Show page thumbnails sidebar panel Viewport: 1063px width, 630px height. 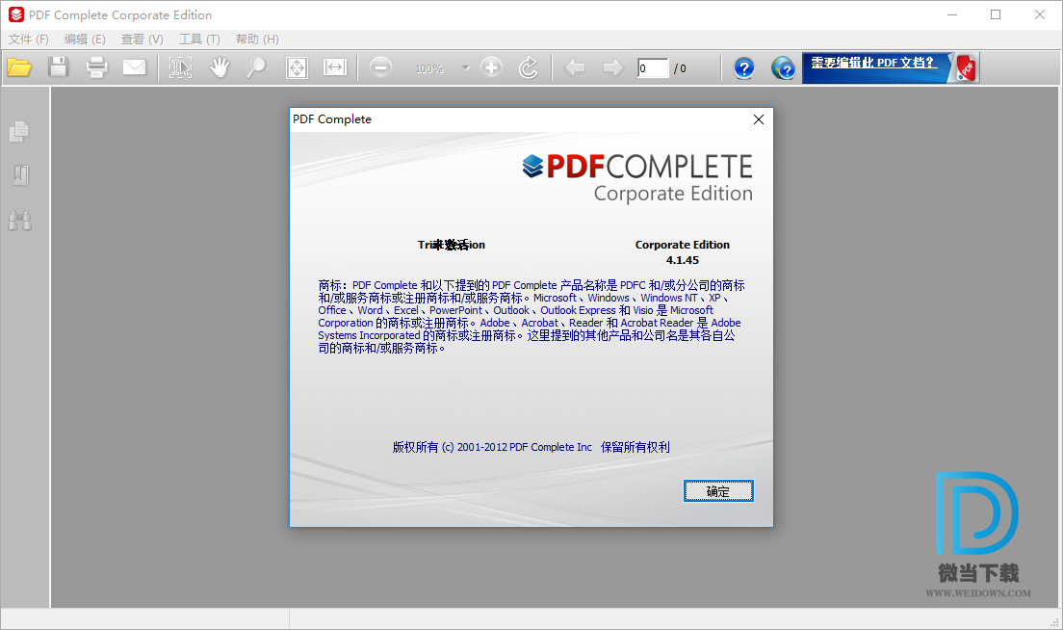click(19, 132)
